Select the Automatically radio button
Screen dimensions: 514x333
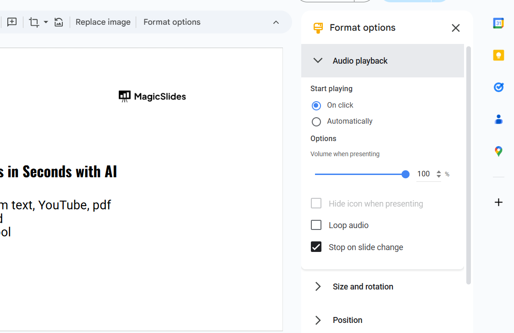316,121
